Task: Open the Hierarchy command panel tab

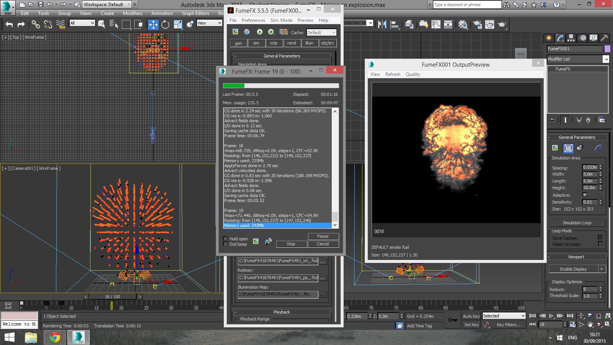Action: pyautogui.click(x=571, y=38)
